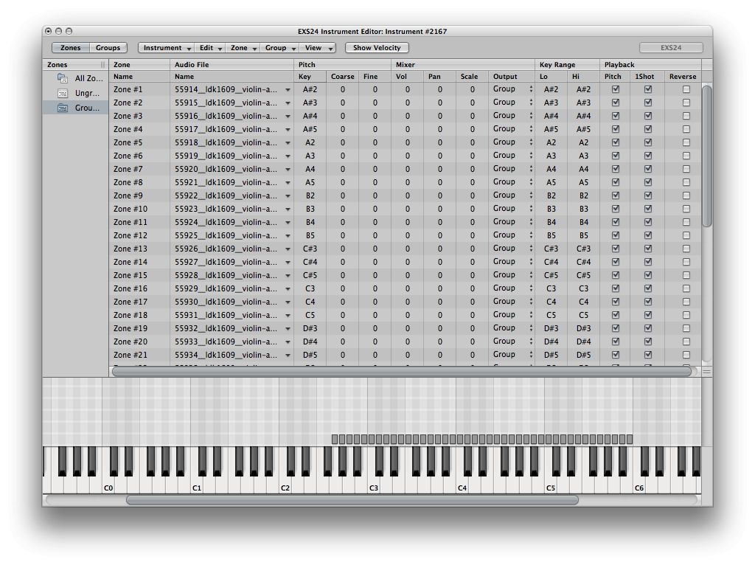Enable Reverse for Zone #14
This screenshot has height=565, width=755.
coord(686,262)
